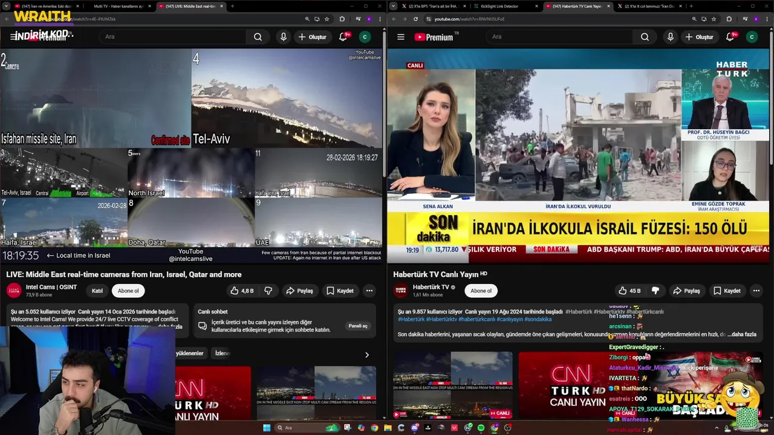Click the zoom magnifier icon in left address bar
The width and height of the screenshot is (774, 435).
click(x=307, y=19)
